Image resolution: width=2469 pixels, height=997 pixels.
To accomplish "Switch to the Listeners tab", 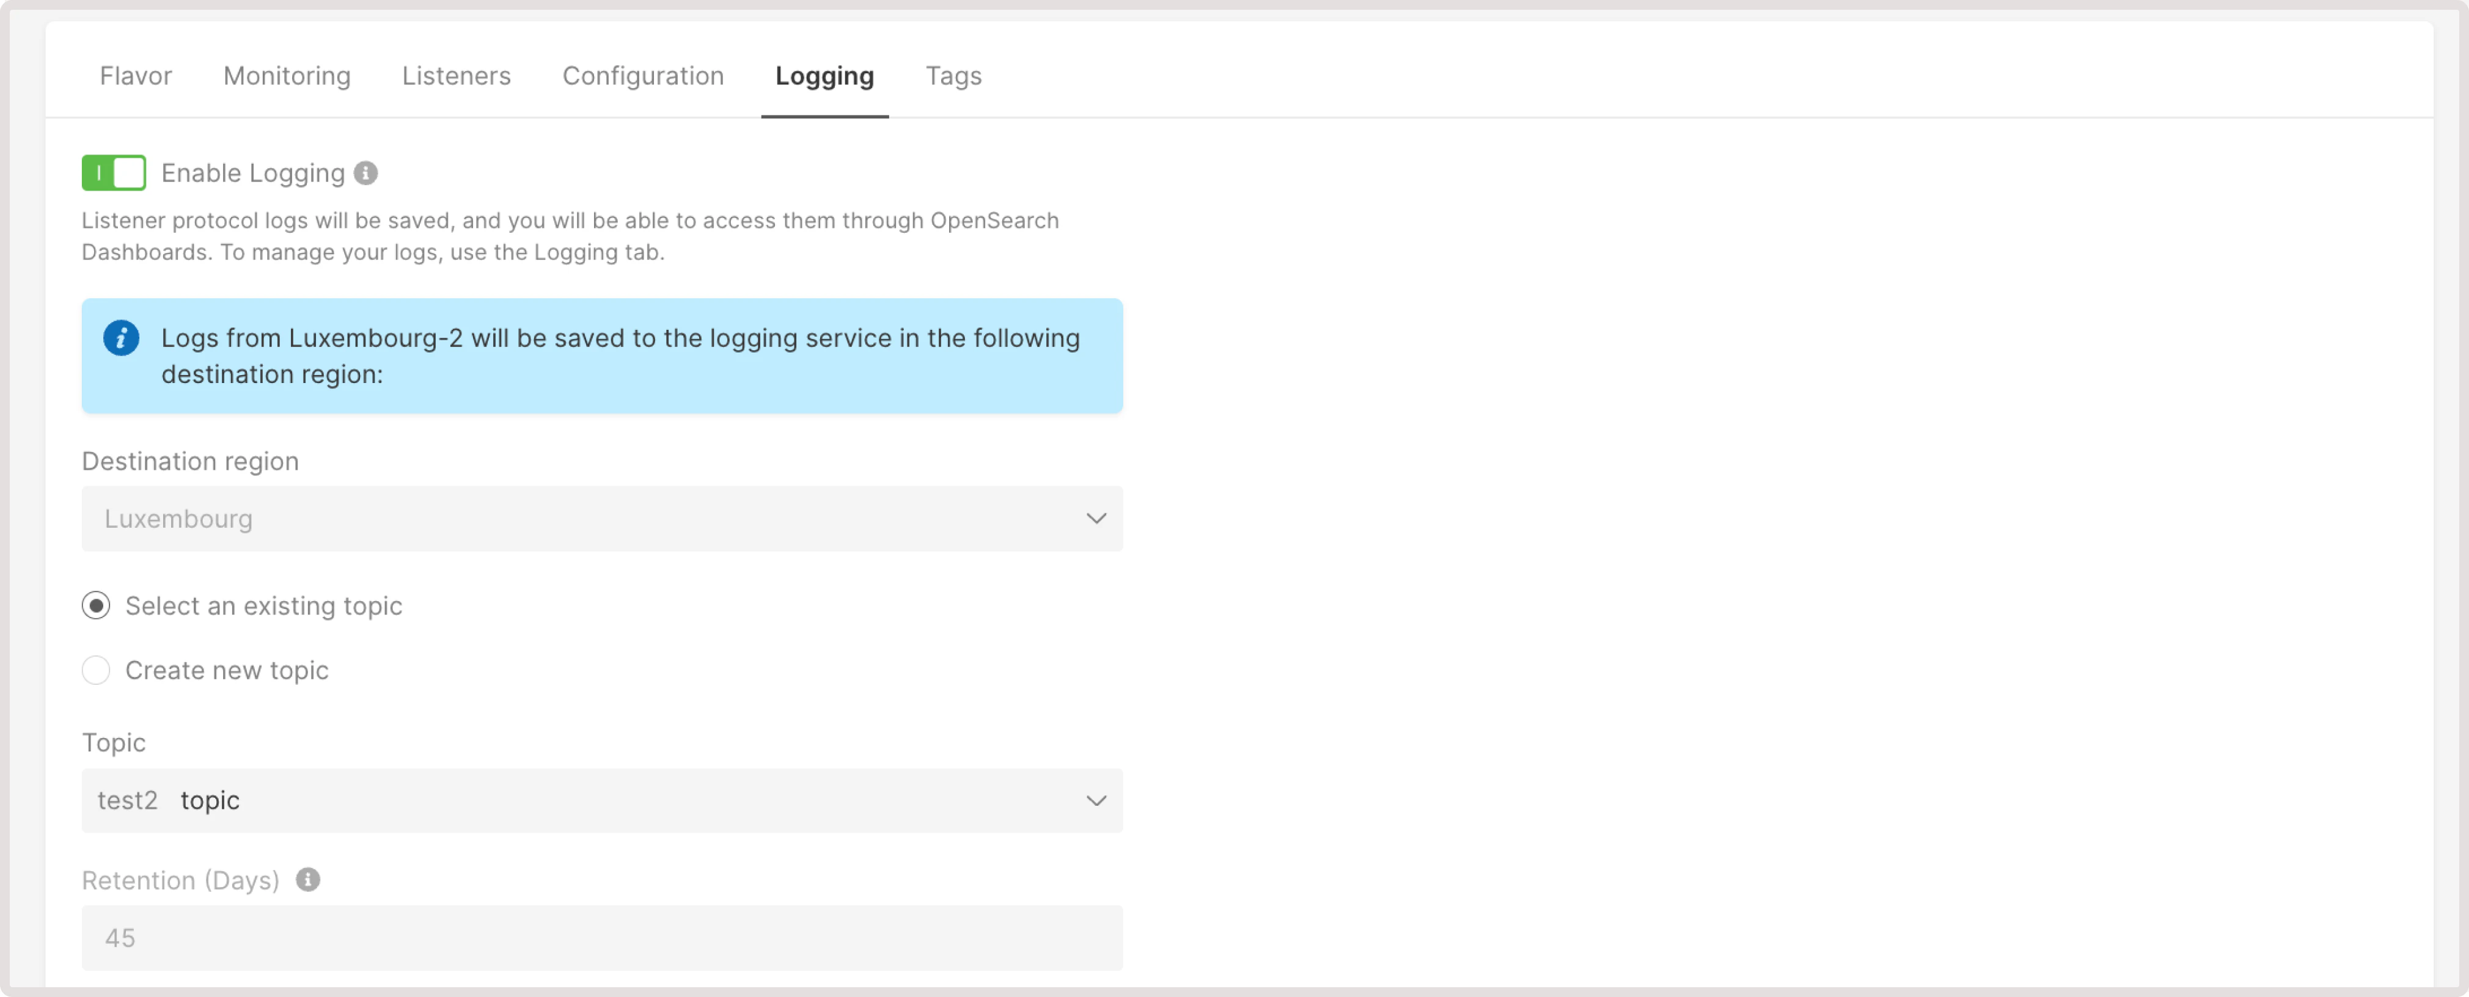I will [457, 76].
